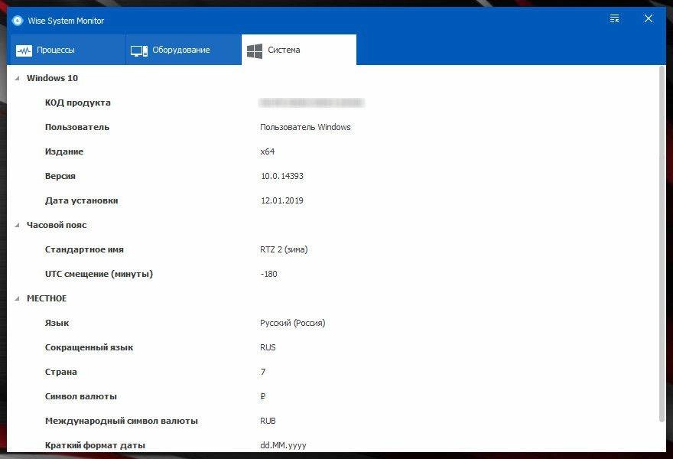Click the version value 10.0.14393

[x=282, y=176]
